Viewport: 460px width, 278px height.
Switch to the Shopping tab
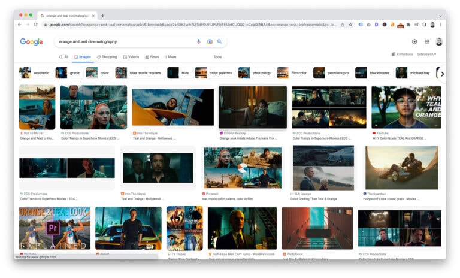(x=107, y=57)
